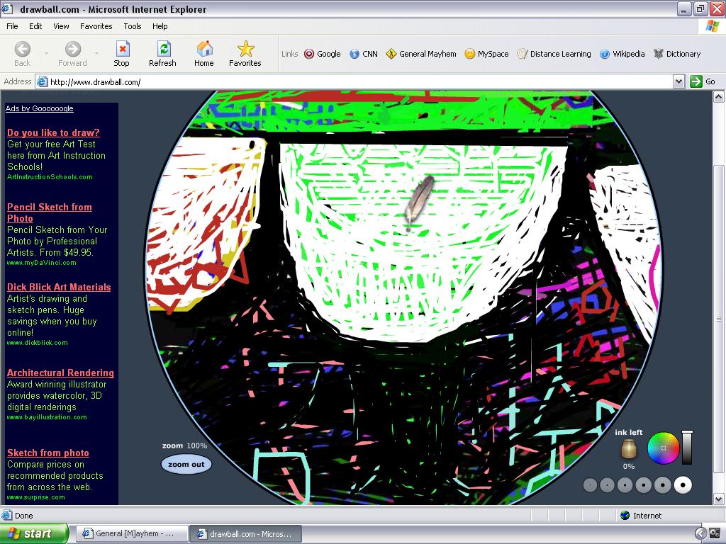Click the '0%' ink remaining value
This screenshot has width=726, height=544.
[x=629, y=466]
